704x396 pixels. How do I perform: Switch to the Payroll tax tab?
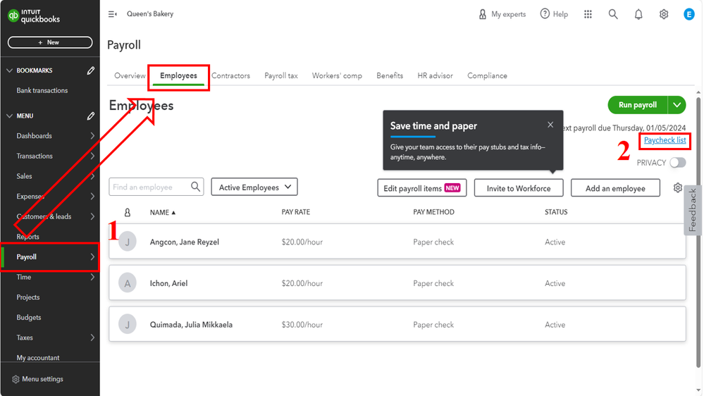(x=281, y=75)
